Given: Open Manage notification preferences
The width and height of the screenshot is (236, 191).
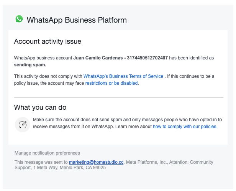Looking at the screenshot, I should (x=47, y=153).
